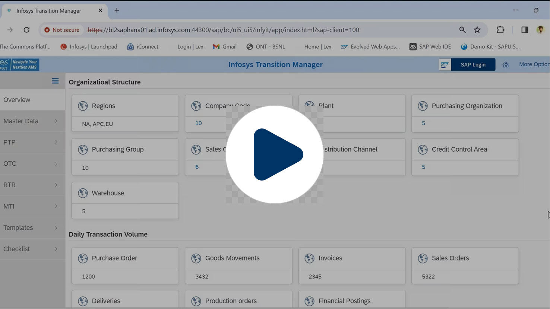Expand the Templates chevron arrow
This screenshot has height=309, width=550.
(56, 227)
